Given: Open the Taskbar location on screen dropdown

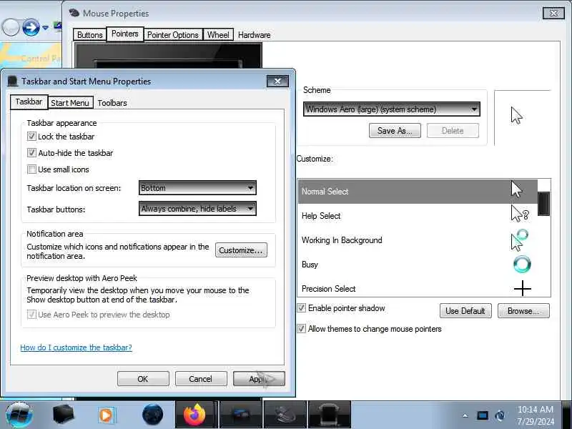Looking at the screenshot, I should [x=197, y=188].
